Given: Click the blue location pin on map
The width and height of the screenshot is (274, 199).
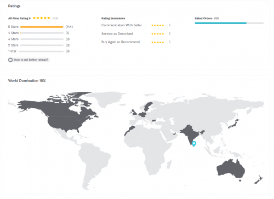Looking at the screenshot, I should pos(194,144).
